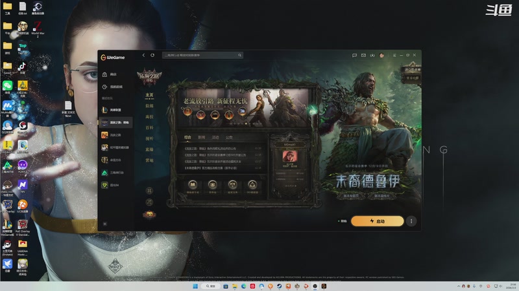Click the 老流放引路 banner image
The height and width of the screenshot is (291, 519).
(245, 107)
